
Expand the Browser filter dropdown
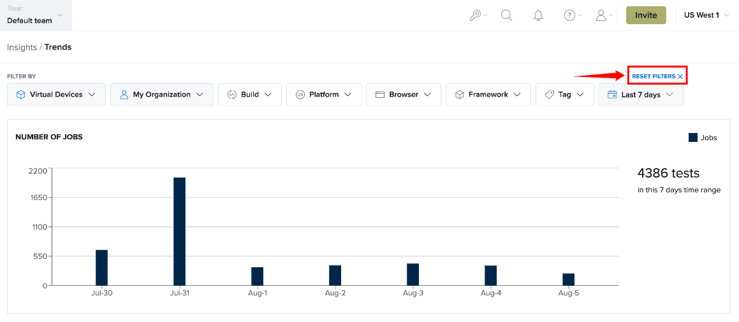point(404,94)
